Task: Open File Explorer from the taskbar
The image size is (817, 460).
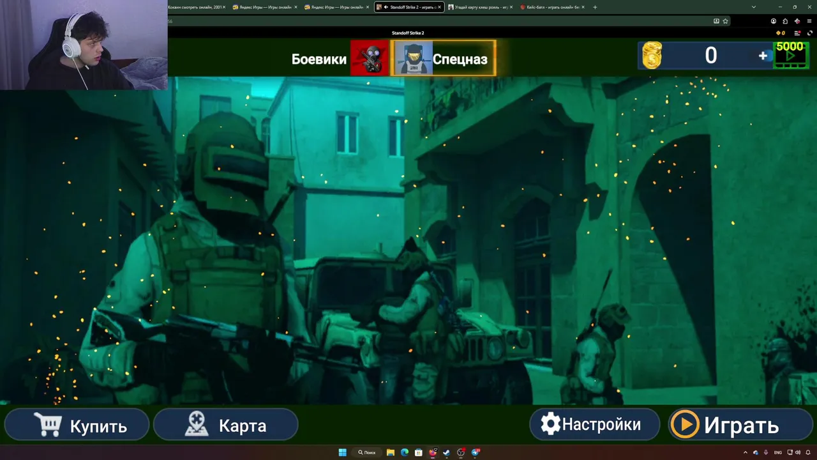Action: pos(391,452)
